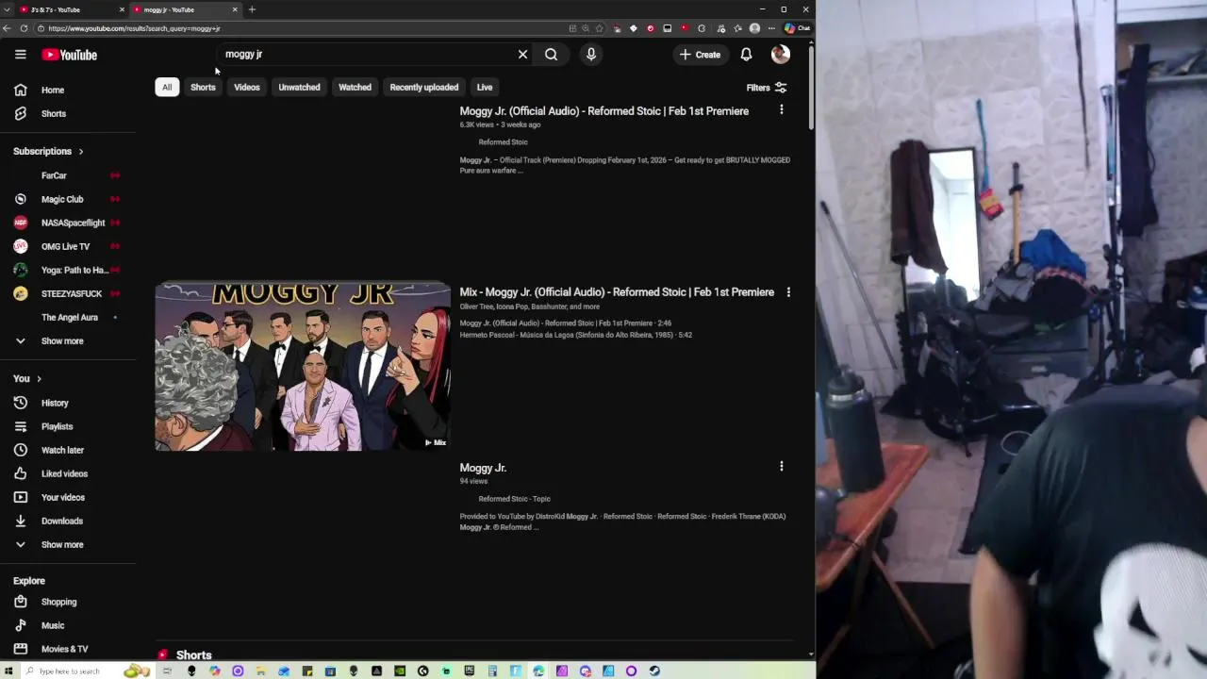Start voice search with the microphone
This screenshot has height=679, width=1207.
[x=591, y=55]
